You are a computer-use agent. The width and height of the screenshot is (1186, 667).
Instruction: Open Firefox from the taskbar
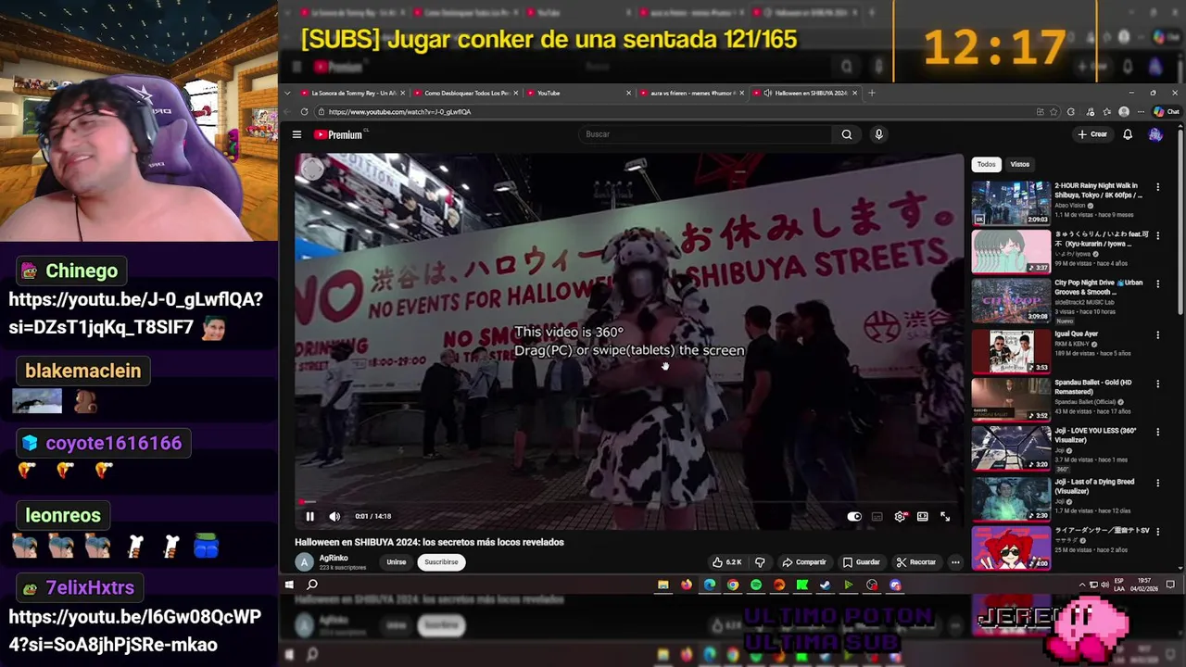pos(686,585)
